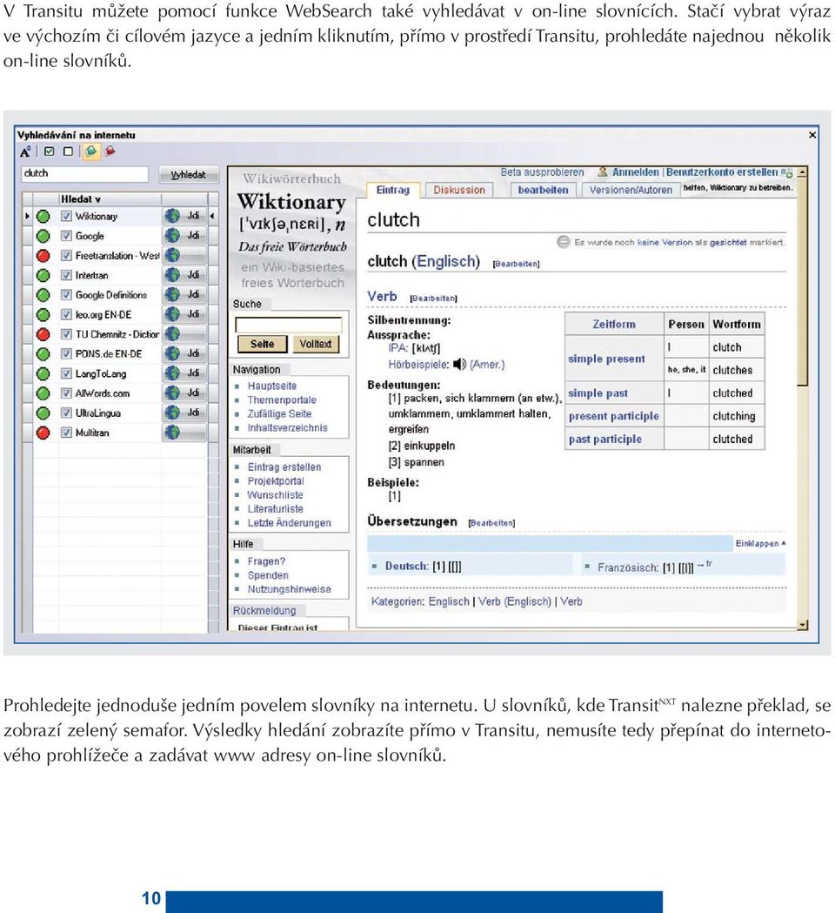835x913 pixels.
Task: Click the Beta ausprobieren link
Action: point(542,172)
